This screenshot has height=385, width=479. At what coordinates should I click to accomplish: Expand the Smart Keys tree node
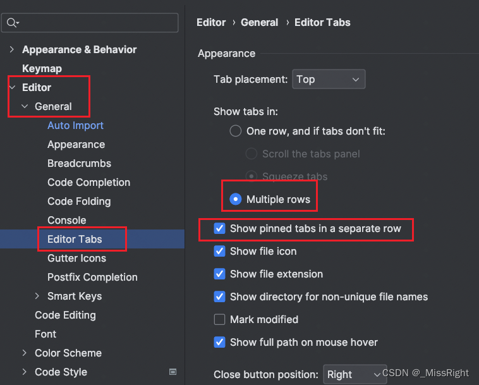coord(37,296)
